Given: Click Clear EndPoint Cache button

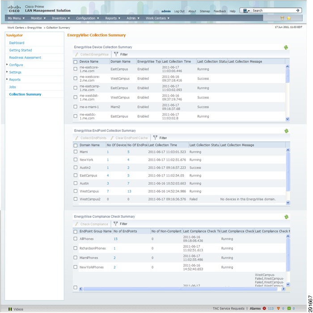Looking at the screenshot, I should point(129,138).
